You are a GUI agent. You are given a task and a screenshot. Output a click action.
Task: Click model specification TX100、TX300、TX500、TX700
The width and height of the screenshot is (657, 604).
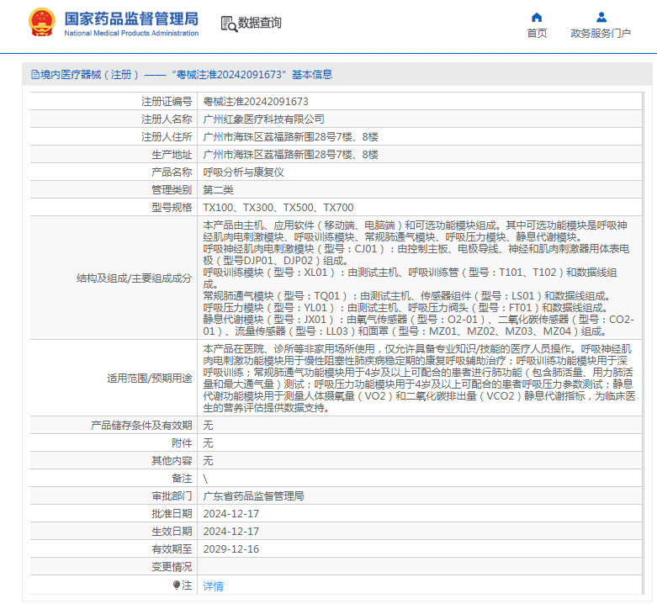tap(278, 207)
